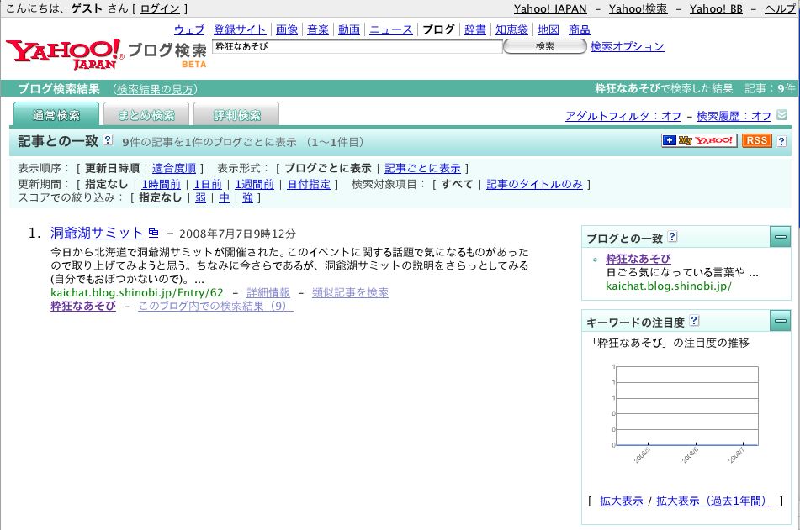Click the My Yahoo! add button
The width and height of the screenshot is (800, 530).
[x=699, y=140]
